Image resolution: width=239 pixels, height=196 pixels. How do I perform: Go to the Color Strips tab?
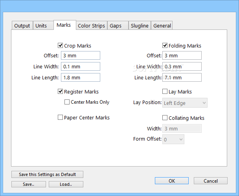[91, 26]
